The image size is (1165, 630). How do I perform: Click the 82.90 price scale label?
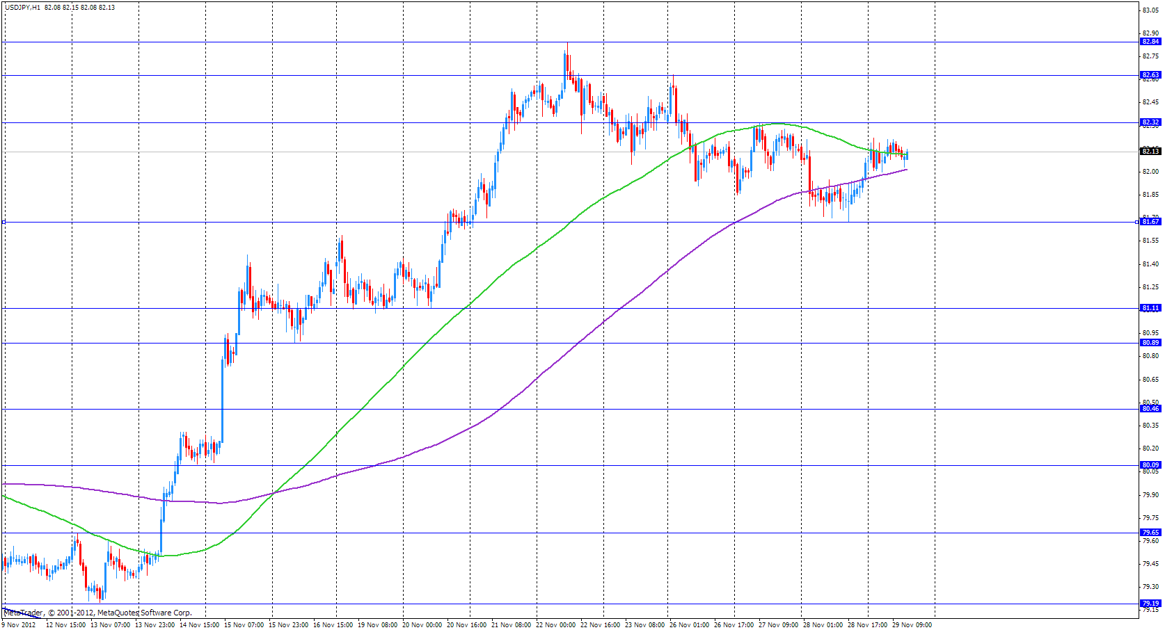coord(1150,33)
